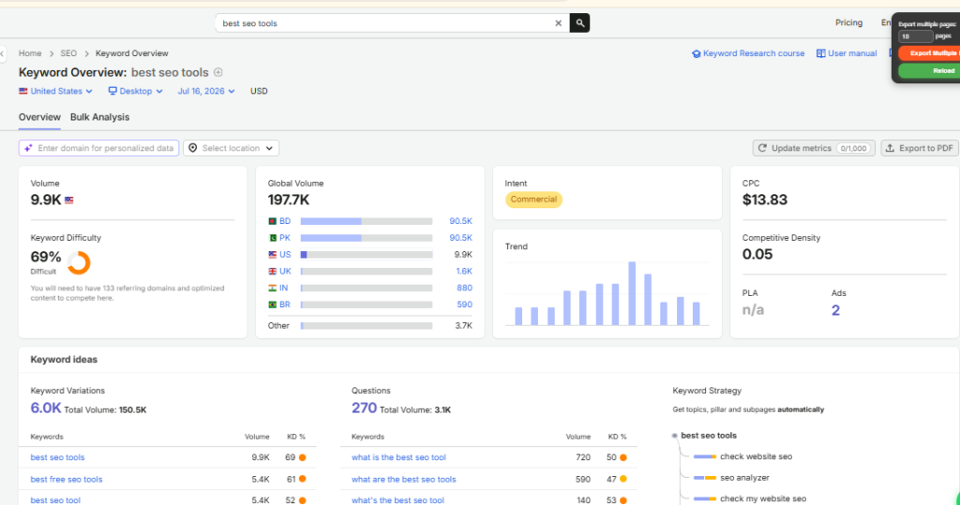
Task: Click the India flag in Global Volume
Action: pos(273,288)
